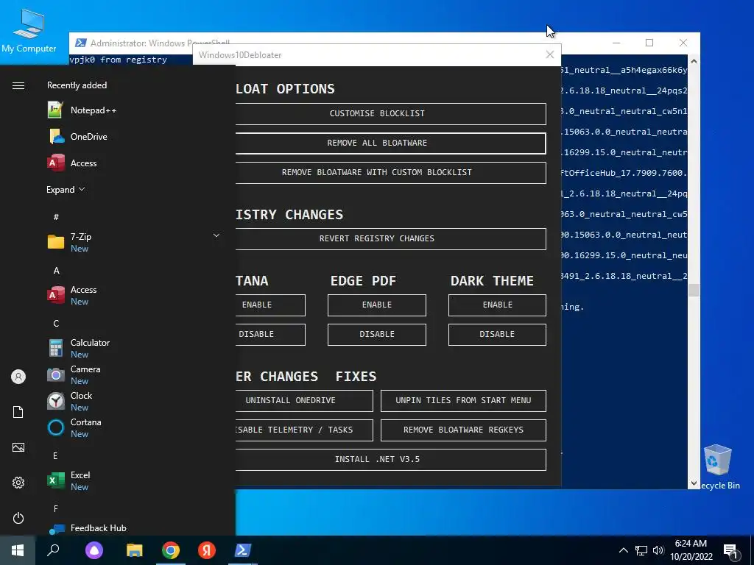Launch Google Chrome from the taskbar
The height and width of the screenshot is (565, 754).
171,550
